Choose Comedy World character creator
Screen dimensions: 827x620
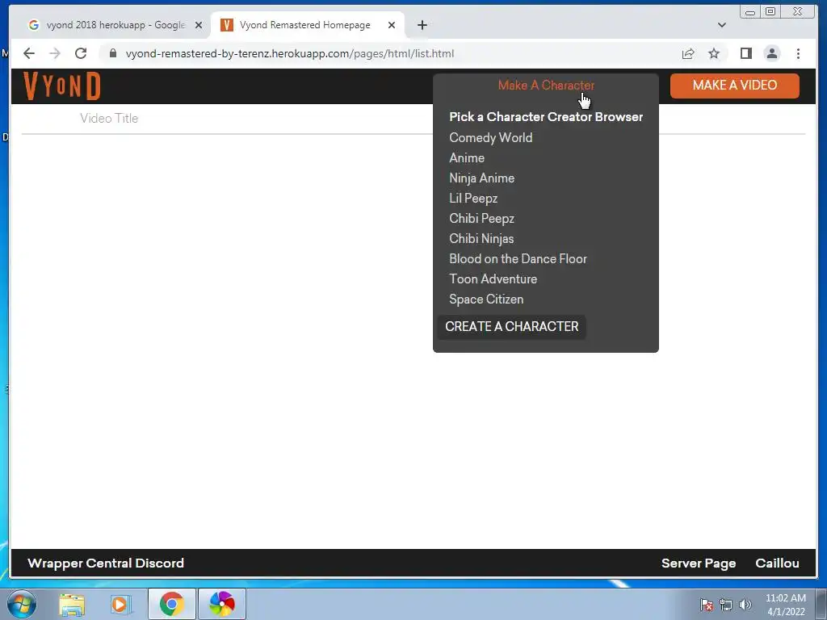click(x=490, y=137)
